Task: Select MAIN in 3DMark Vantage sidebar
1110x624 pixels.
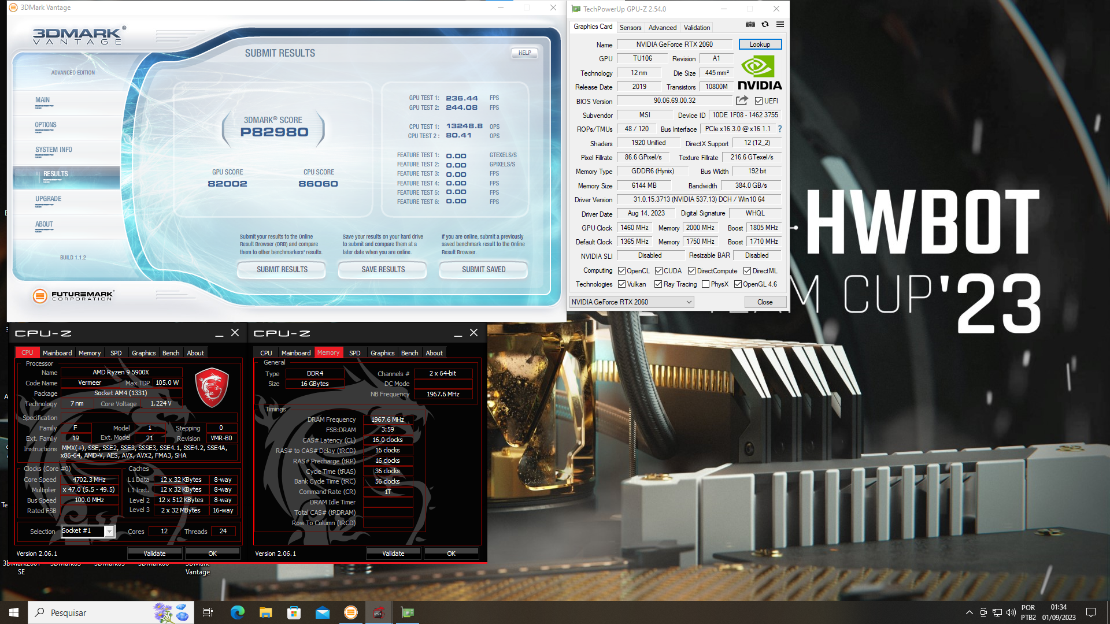Action: point(42,101)
